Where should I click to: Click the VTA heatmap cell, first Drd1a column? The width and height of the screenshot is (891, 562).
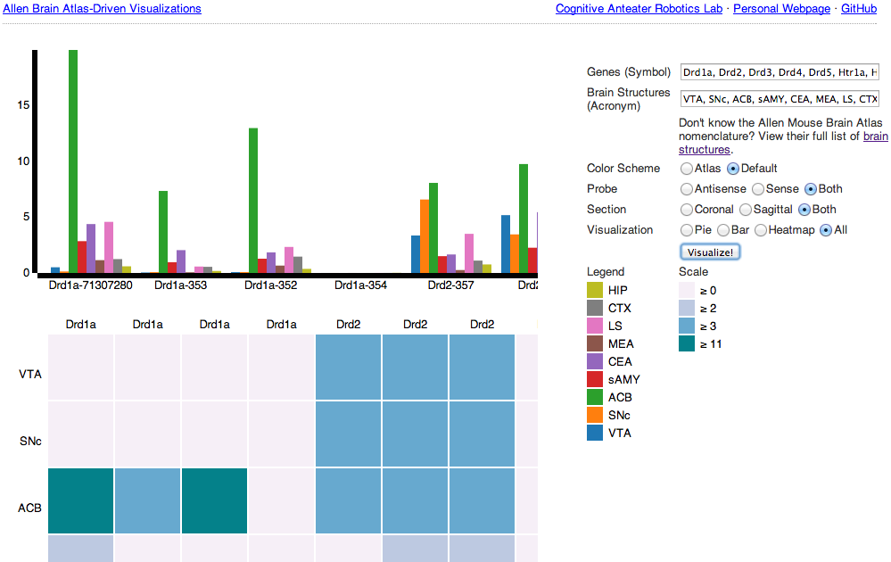pos(80,367)
